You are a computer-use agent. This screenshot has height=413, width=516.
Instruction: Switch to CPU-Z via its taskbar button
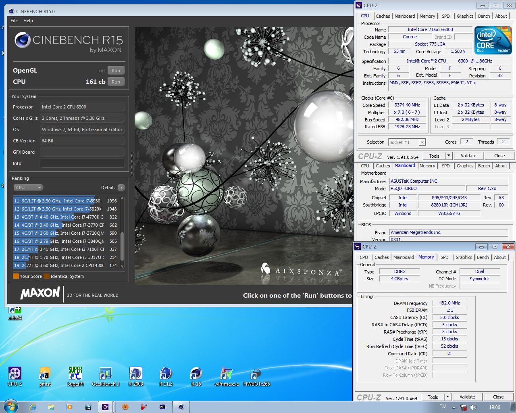[105, 407]
